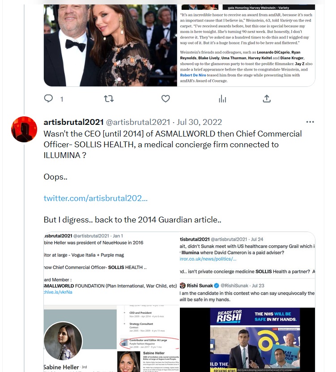The image size is (336, 372).
Task: Open the Variety article text image
Action: [246, 45]
